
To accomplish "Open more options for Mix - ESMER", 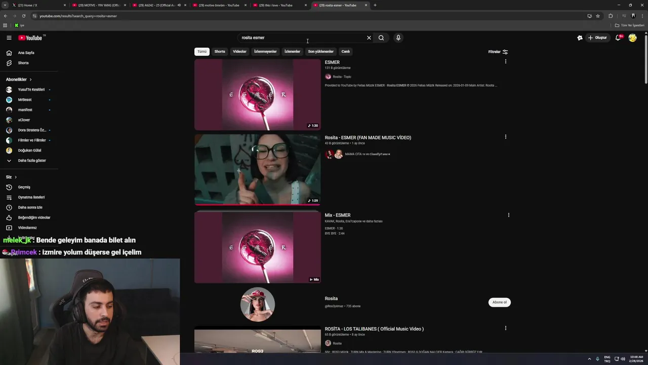I will (x=509, y=215).
